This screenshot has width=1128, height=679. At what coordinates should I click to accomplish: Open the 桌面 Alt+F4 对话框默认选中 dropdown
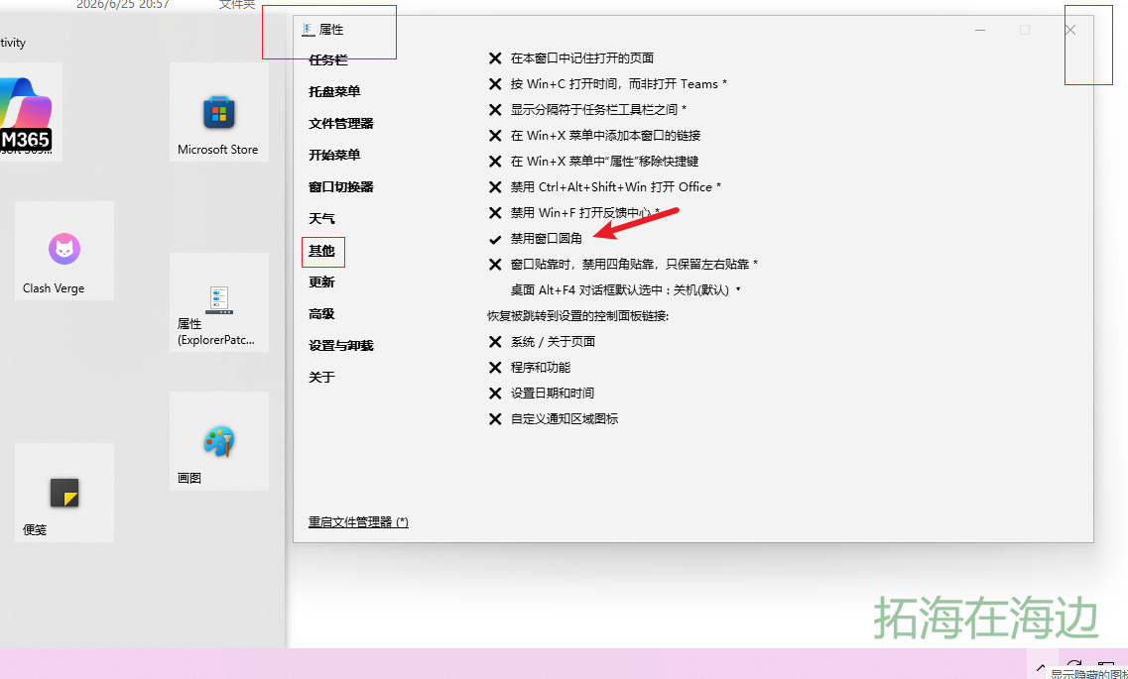coord(626,290)
